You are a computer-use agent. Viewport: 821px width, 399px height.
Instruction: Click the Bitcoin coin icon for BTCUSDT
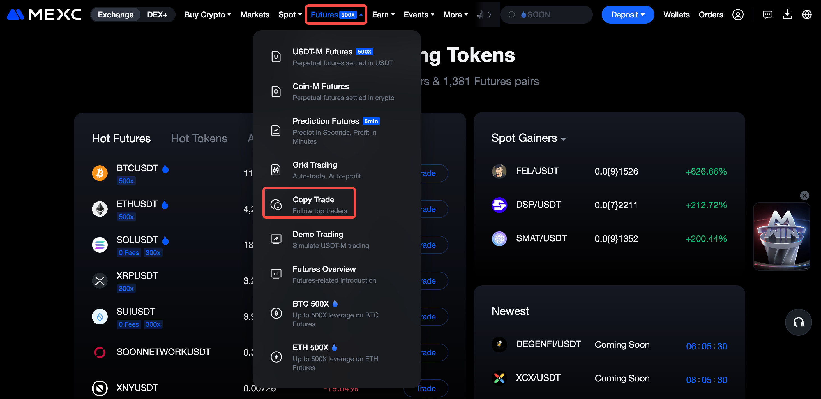click(100, 173)
